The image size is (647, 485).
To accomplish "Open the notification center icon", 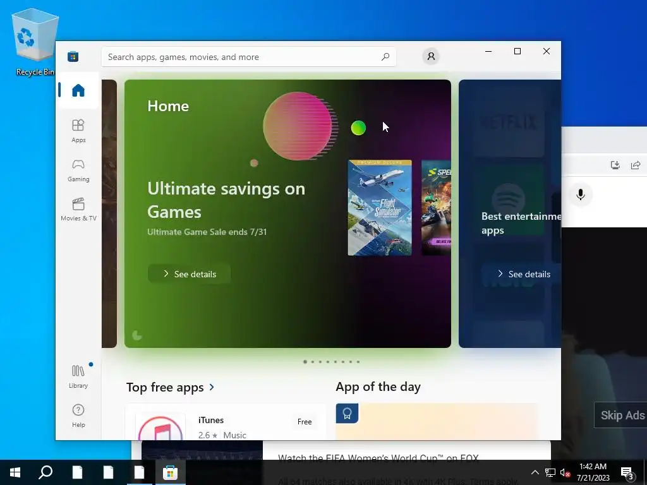I will 627,472.
